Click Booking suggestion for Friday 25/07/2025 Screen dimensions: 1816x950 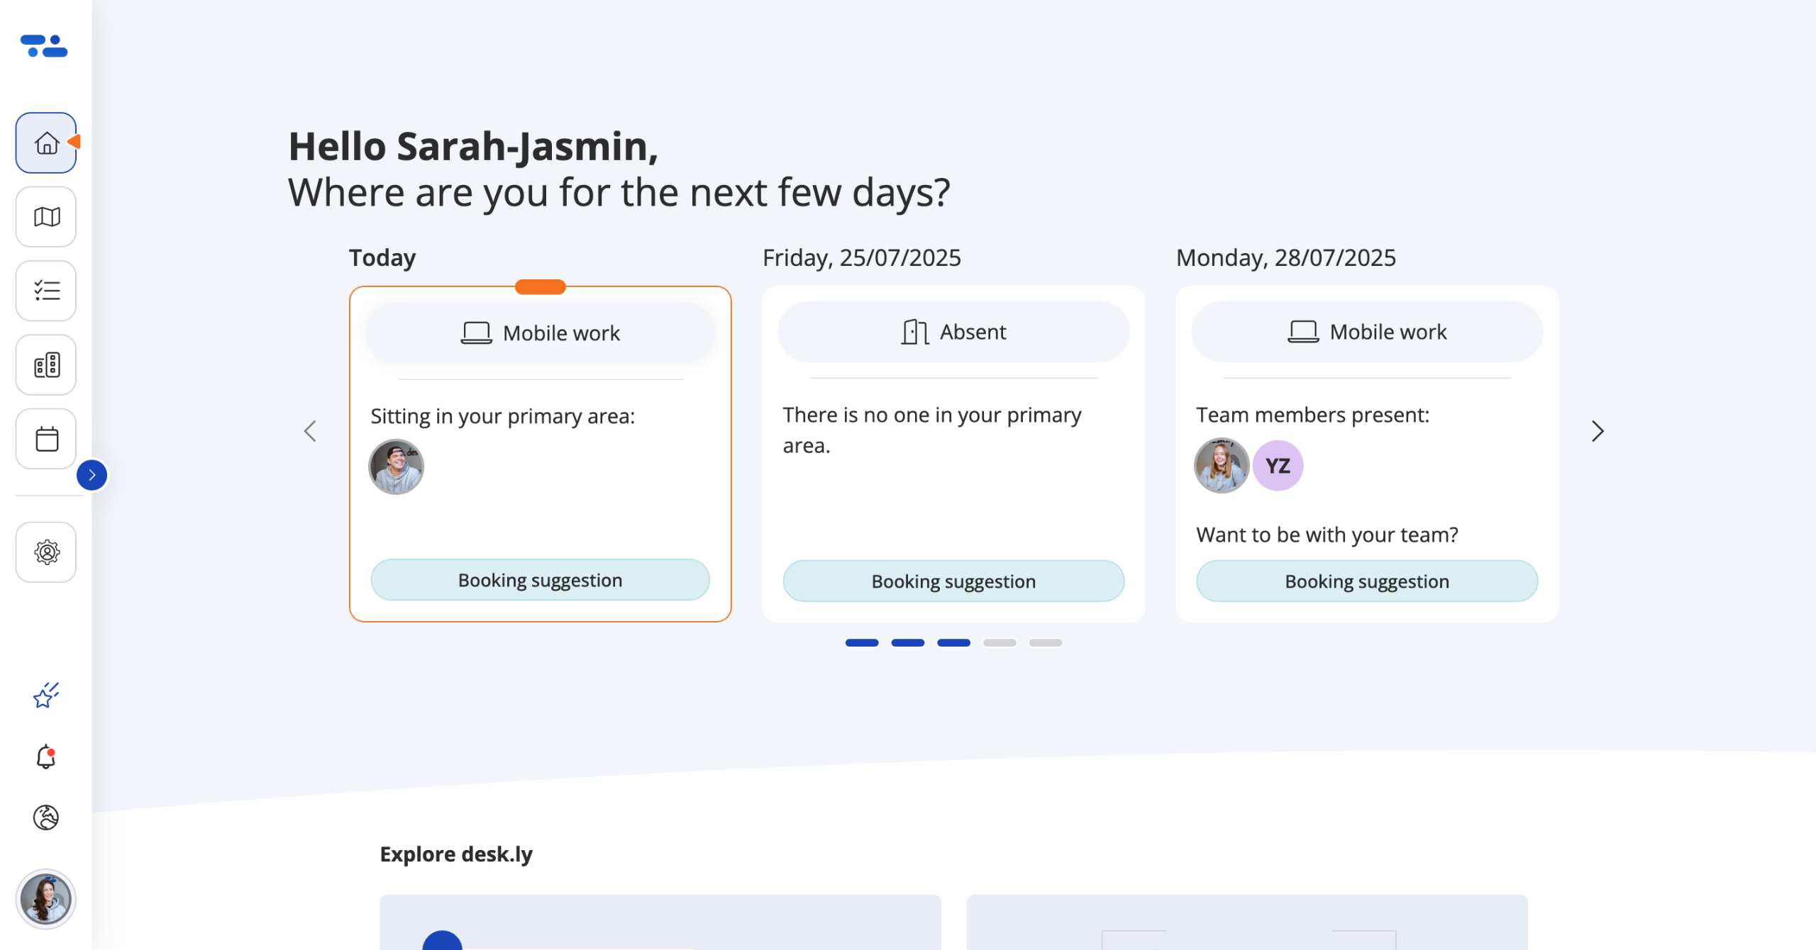coord(953,581)
